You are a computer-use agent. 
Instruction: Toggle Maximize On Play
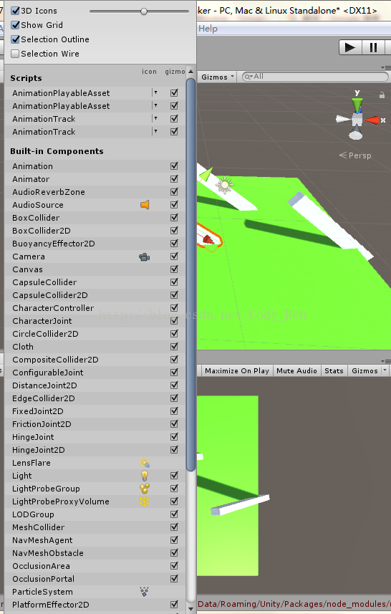pos(237,370)
